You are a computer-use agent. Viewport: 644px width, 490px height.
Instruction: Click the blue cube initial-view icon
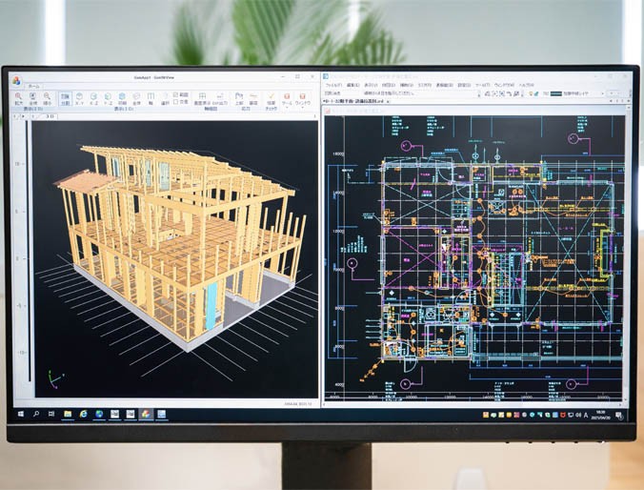(x=122, y=98)
